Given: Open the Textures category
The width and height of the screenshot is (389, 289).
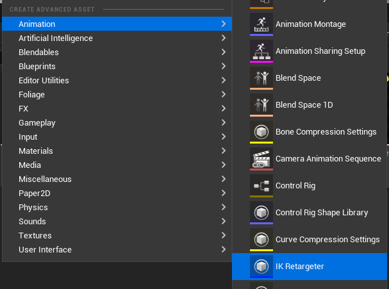Looking at the screenshot, I should [117, 235].
